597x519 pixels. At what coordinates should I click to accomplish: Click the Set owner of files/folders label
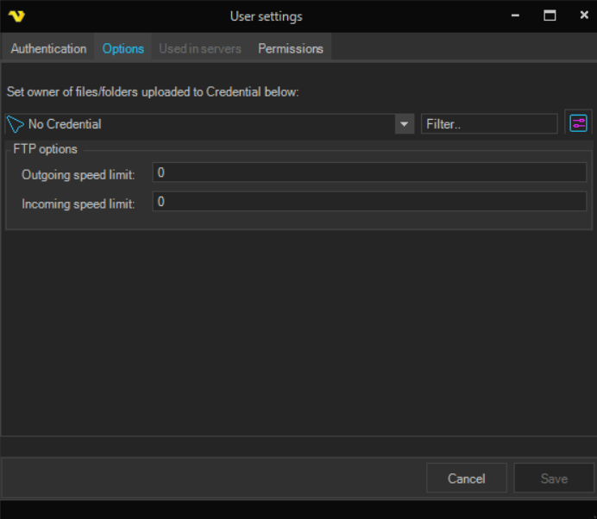(x=152, y=92)
